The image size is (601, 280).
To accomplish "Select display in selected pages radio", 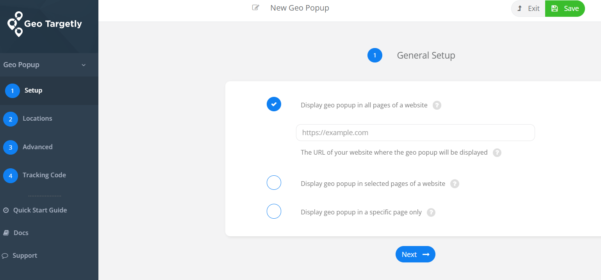I will pos(274,182).
